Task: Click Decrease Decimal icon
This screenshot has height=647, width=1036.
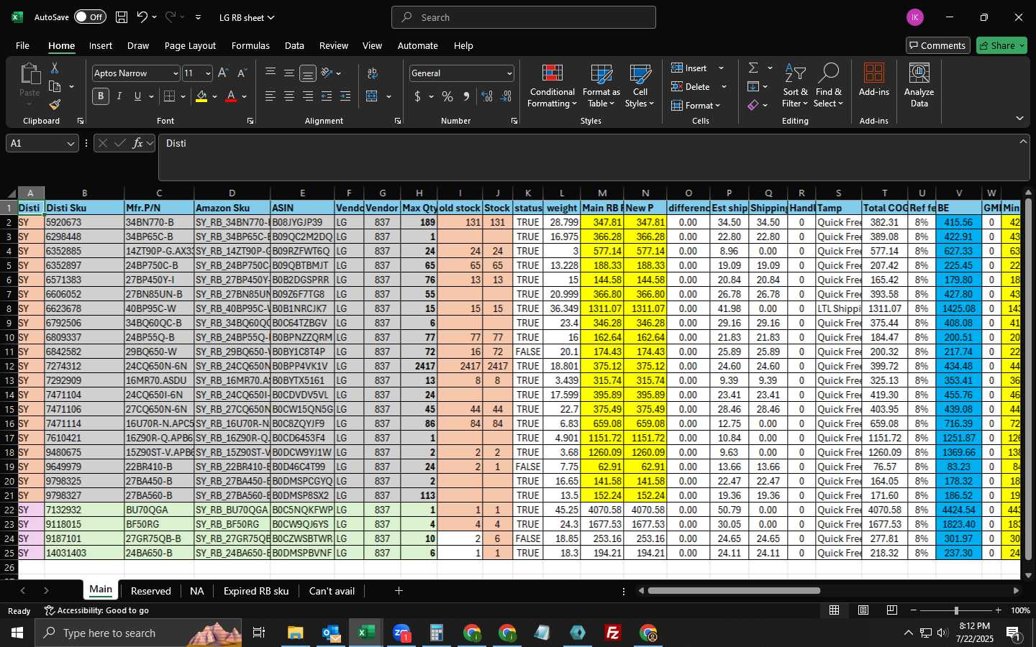Action: click(x=506, y=96)
